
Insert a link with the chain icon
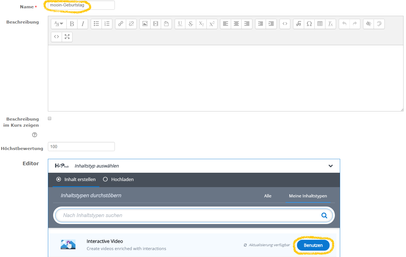click(x=121, y=24)
